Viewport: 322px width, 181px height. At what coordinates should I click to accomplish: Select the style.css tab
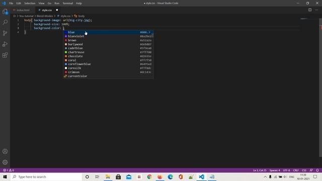[48, 10]
